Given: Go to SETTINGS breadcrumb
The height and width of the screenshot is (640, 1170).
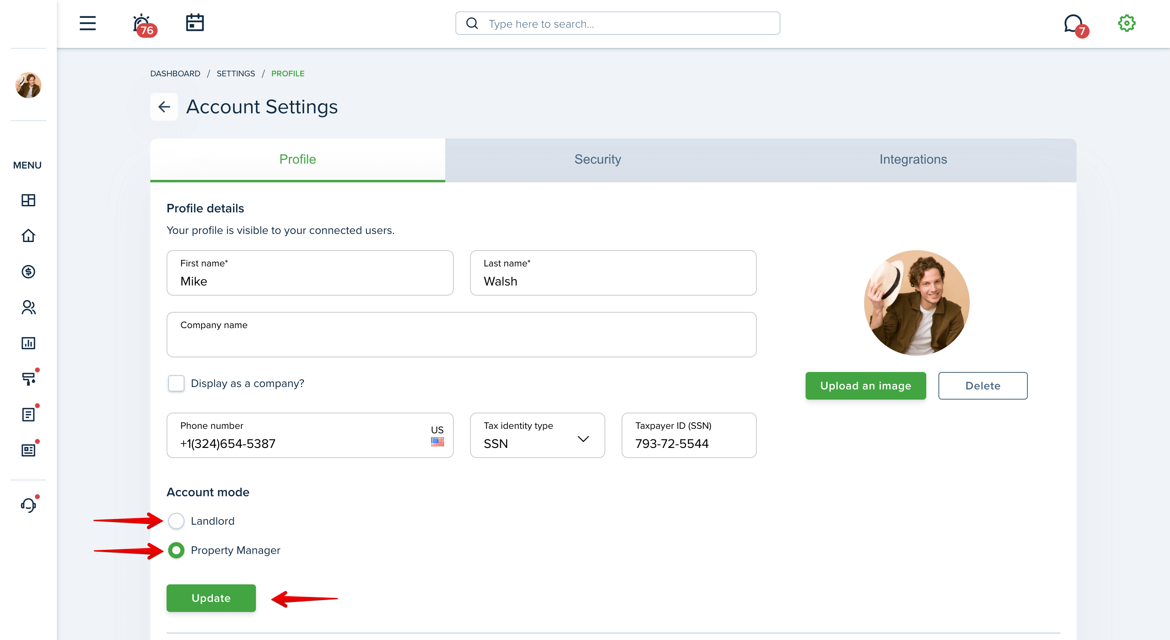Looking at the screenshot, I should click(x=235, y=74).
